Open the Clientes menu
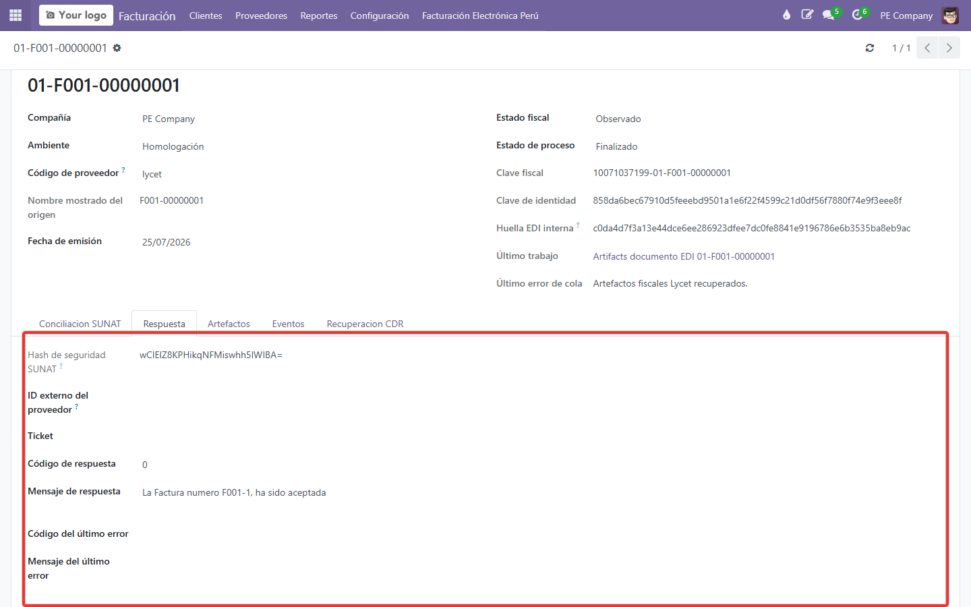The width and height of the screenshot is (971, 607). click(x=206, y=16)
